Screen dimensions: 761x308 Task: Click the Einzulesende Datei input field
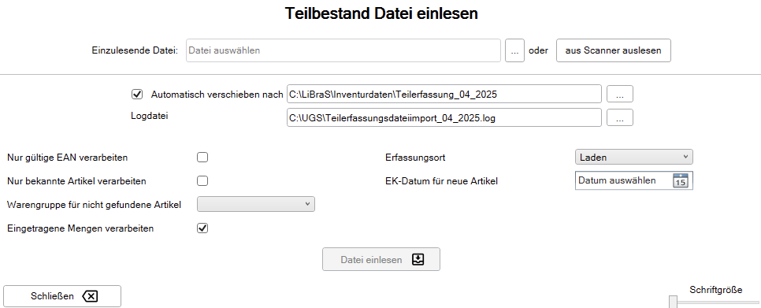[x=343, y=50]
